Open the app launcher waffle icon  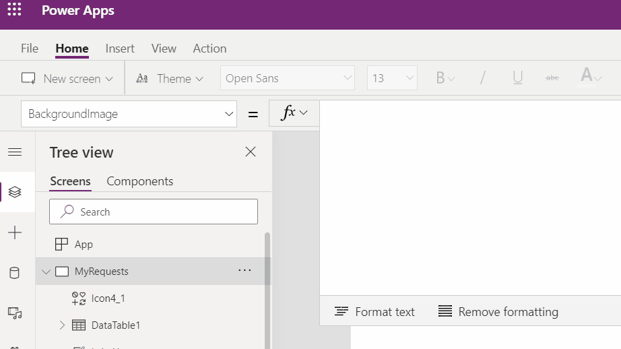pos(14,11)
